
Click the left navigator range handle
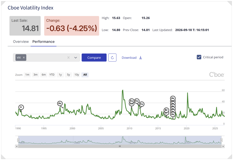pos(18,140)
